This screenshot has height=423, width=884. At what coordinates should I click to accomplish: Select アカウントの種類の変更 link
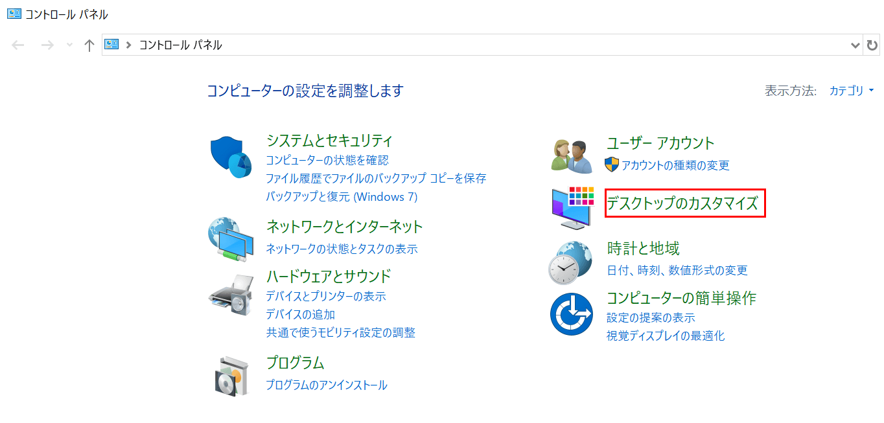675,165
